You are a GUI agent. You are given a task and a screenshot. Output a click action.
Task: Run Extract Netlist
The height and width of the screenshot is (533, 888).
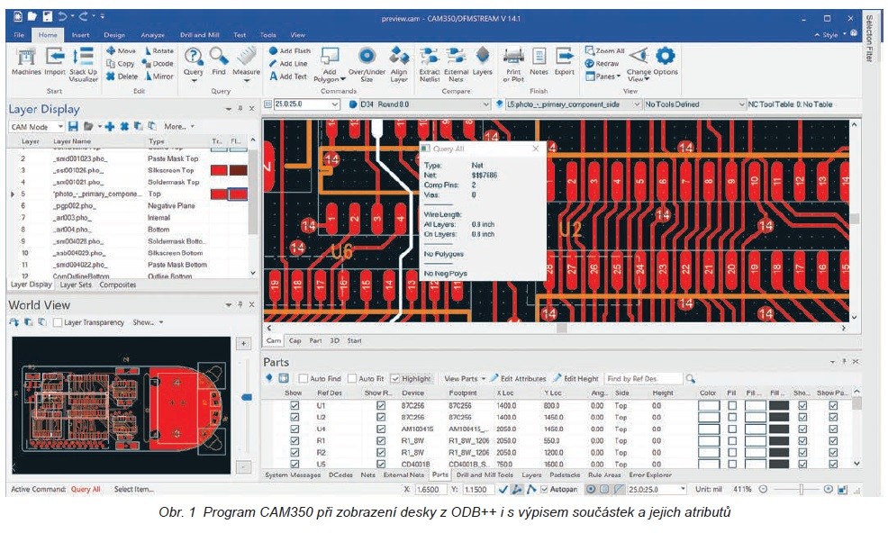click(x=430, y=64)
